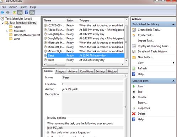
Task: Click Help icon under Task Scheduler Library
Action: point(134,74)
